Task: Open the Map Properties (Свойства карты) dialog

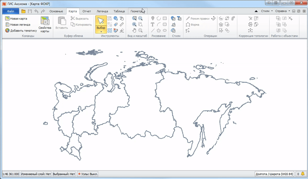Action: point(45,24)
